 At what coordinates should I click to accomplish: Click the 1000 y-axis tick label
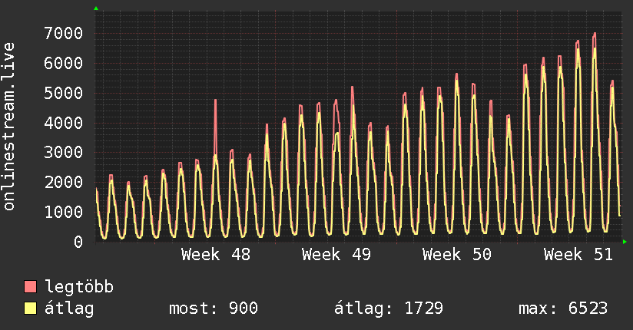[64, 213]
